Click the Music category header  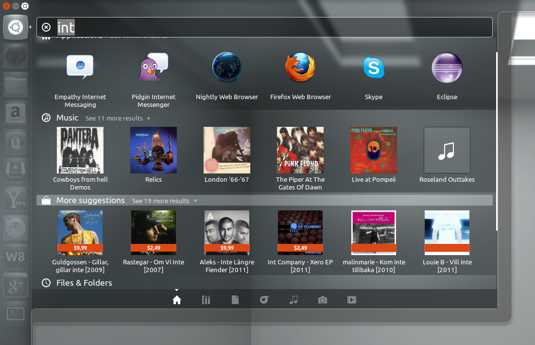pyautogui.click(x=67, y=118)
